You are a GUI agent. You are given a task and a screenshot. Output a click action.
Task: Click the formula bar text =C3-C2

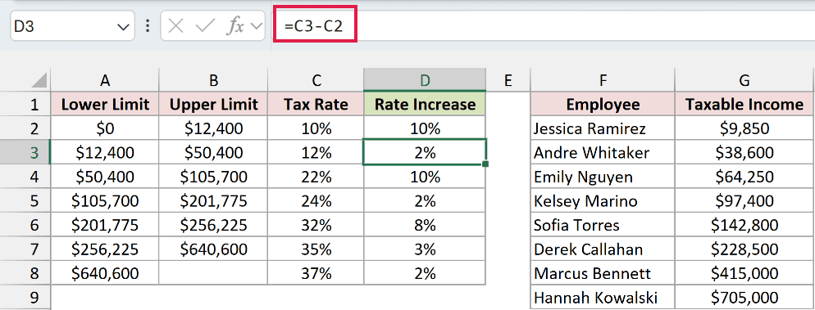tap(313, 26)
